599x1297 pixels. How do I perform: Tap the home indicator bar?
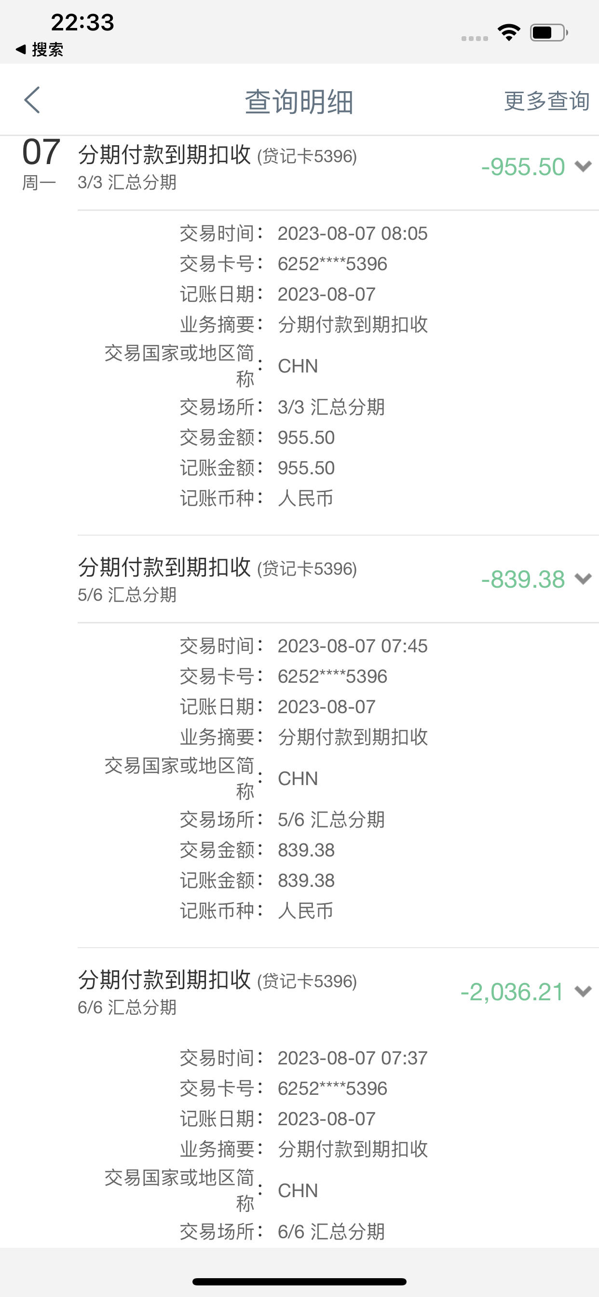pos(299,1282)
